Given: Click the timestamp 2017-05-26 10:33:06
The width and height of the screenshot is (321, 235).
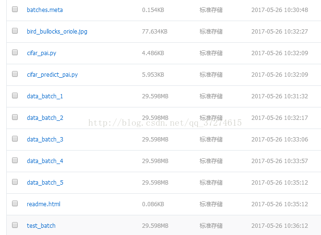Looking at the screenshot, I should click(x=280, y=140).
